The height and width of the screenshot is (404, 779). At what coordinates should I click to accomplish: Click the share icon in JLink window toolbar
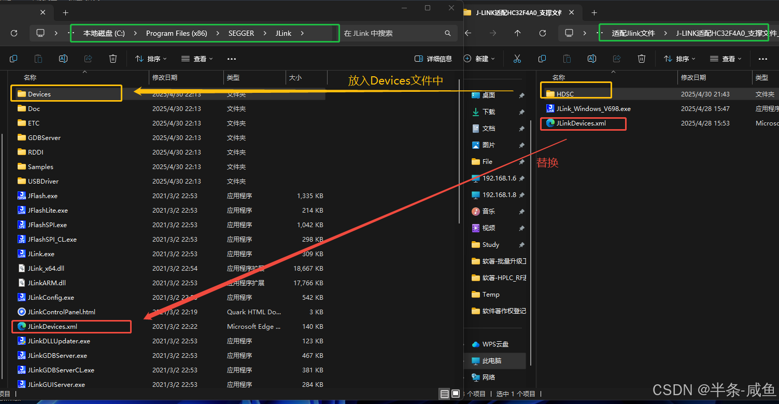pos(88,59)
